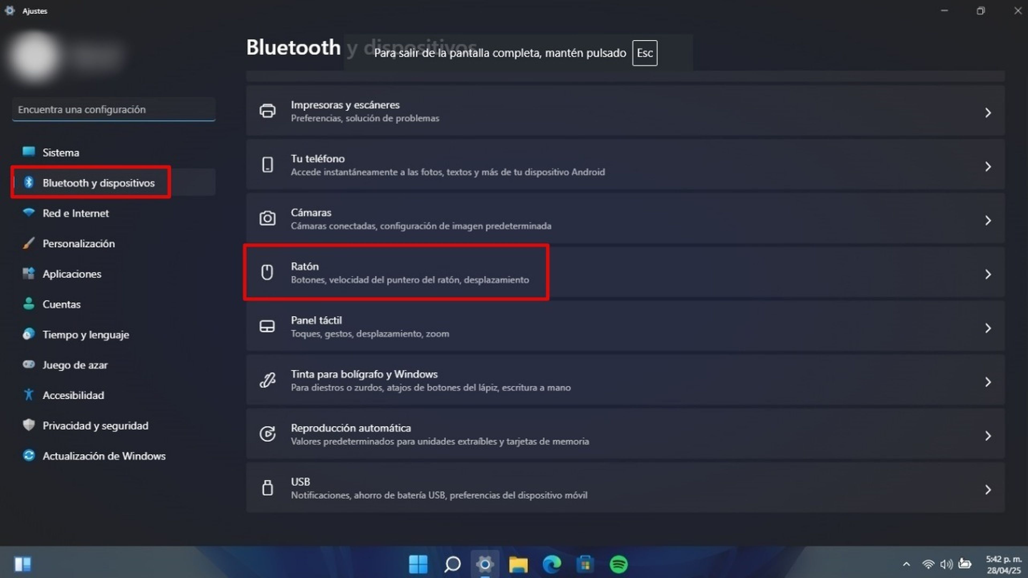Select Sistema in the sidebar
The image size is (1028, 578).
(61, 152)
